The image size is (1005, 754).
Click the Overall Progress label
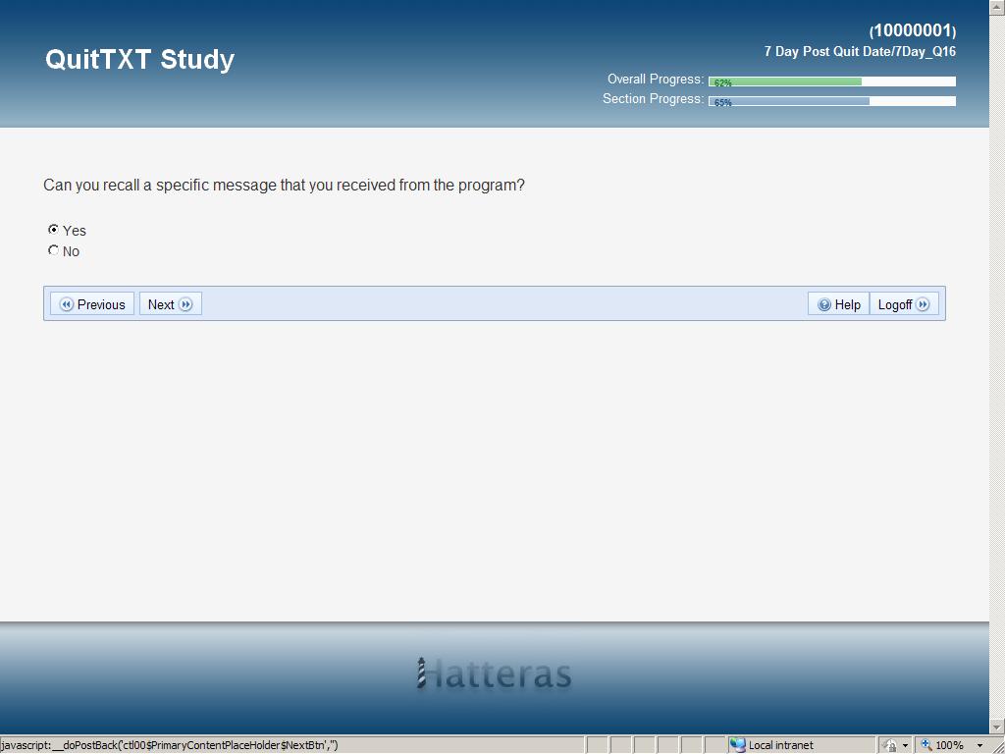pyautogui.click(x=655, y=80)
